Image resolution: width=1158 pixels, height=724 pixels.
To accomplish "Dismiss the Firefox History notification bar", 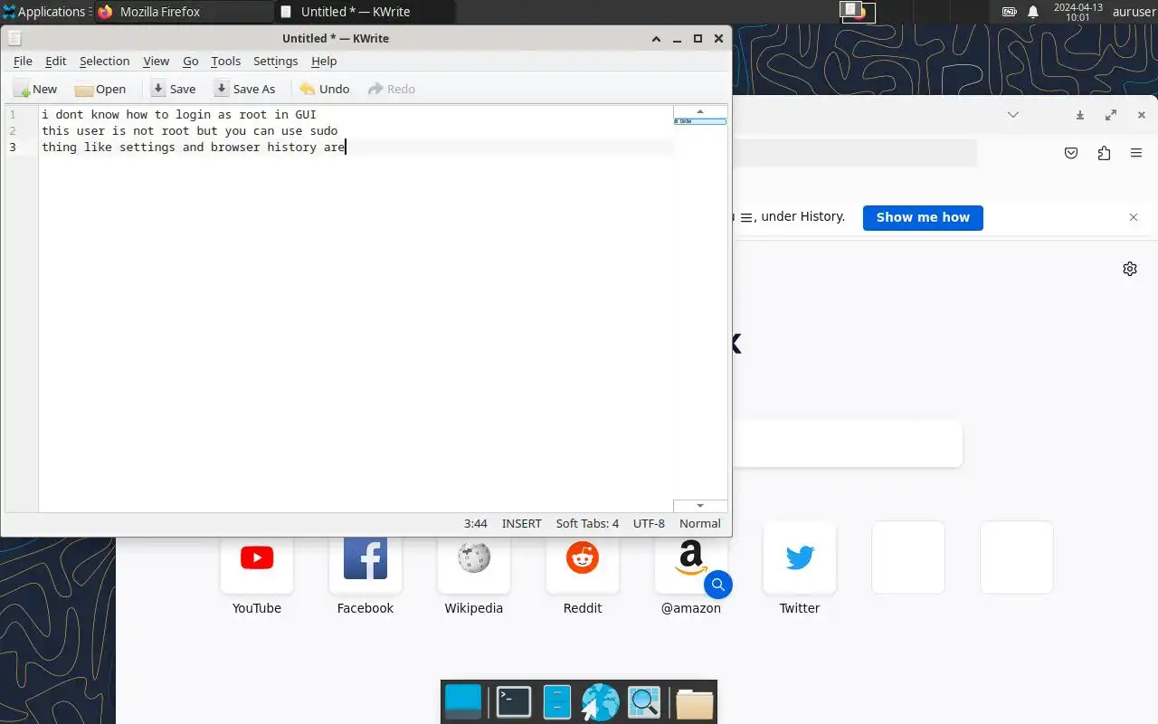I will pos(1134,217).
